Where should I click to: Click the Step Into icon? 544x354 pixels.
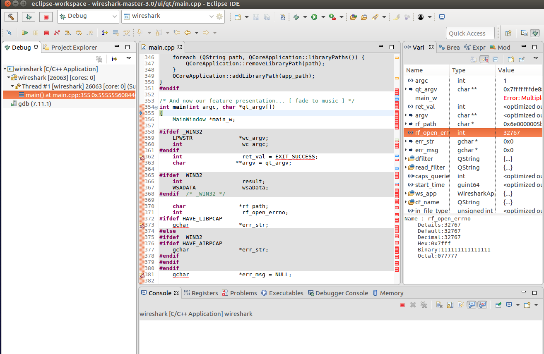[68, 33]
